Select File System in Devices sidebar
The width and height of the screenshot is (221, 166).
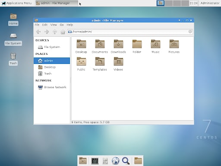click(52, 47)
